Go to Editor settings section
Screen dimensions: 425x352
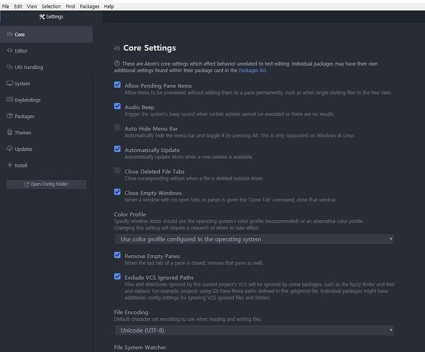[x=47, y=51]
